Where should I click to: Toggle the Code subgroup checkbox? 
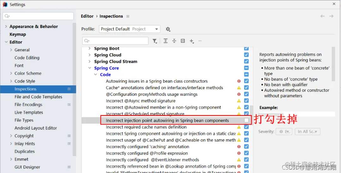(x=246, y=75)
